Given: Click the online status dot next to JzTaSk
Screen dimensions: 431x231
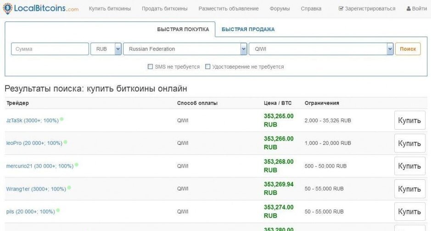Looking at the screenshot, I should [x=62, y=119].
